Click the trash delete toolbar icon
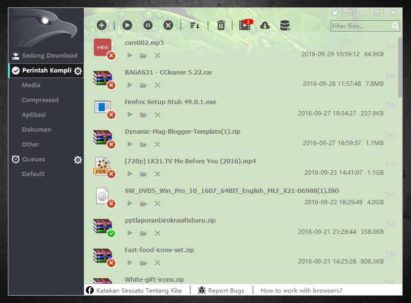The height and width of the screenshot is (303, 411). coord(221,25)
